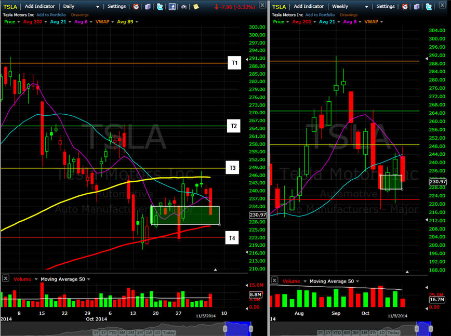Select YTD range in Daily chart
Viewport: 451px width, 336px height.
click(x=112, y=332)
